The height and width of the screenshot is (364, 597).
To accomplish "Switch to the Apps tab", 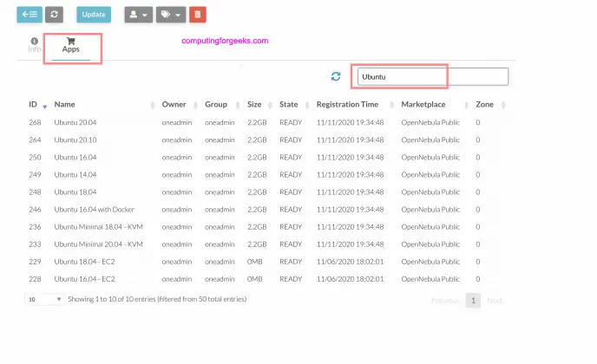I will point(70,49).
